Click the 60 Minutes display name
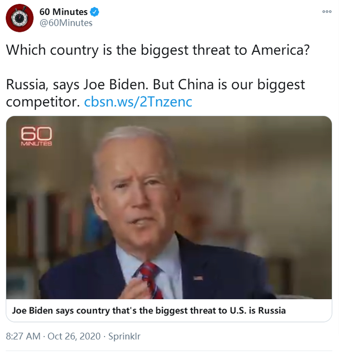 click(x=63, y=12)
